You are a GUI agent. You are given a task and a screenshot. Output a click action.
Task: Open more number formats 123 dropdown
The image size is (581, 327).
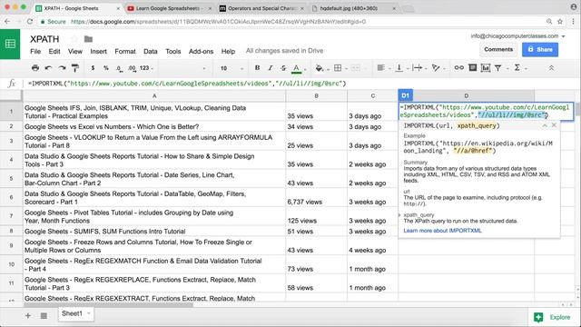point(146,68)
